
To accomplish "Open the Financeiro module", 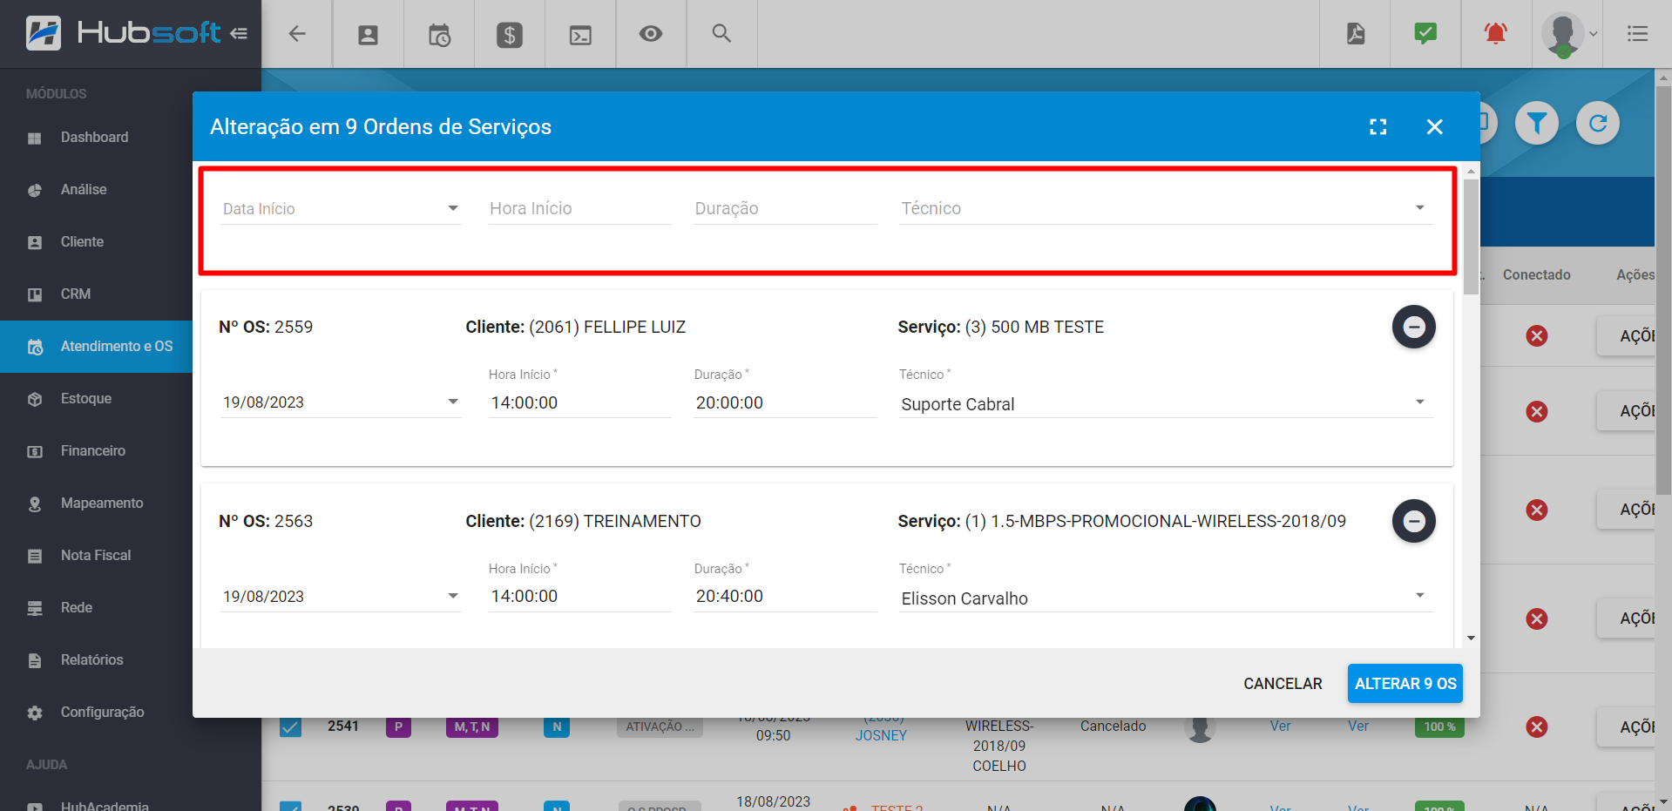I will [93, 450].
